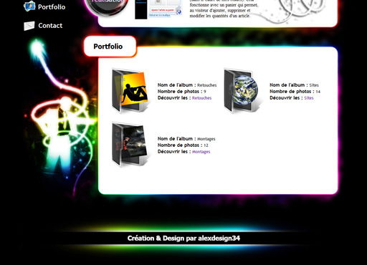Open the Montages album folder icon
This screenshot has height=265, width=367.
130,145
